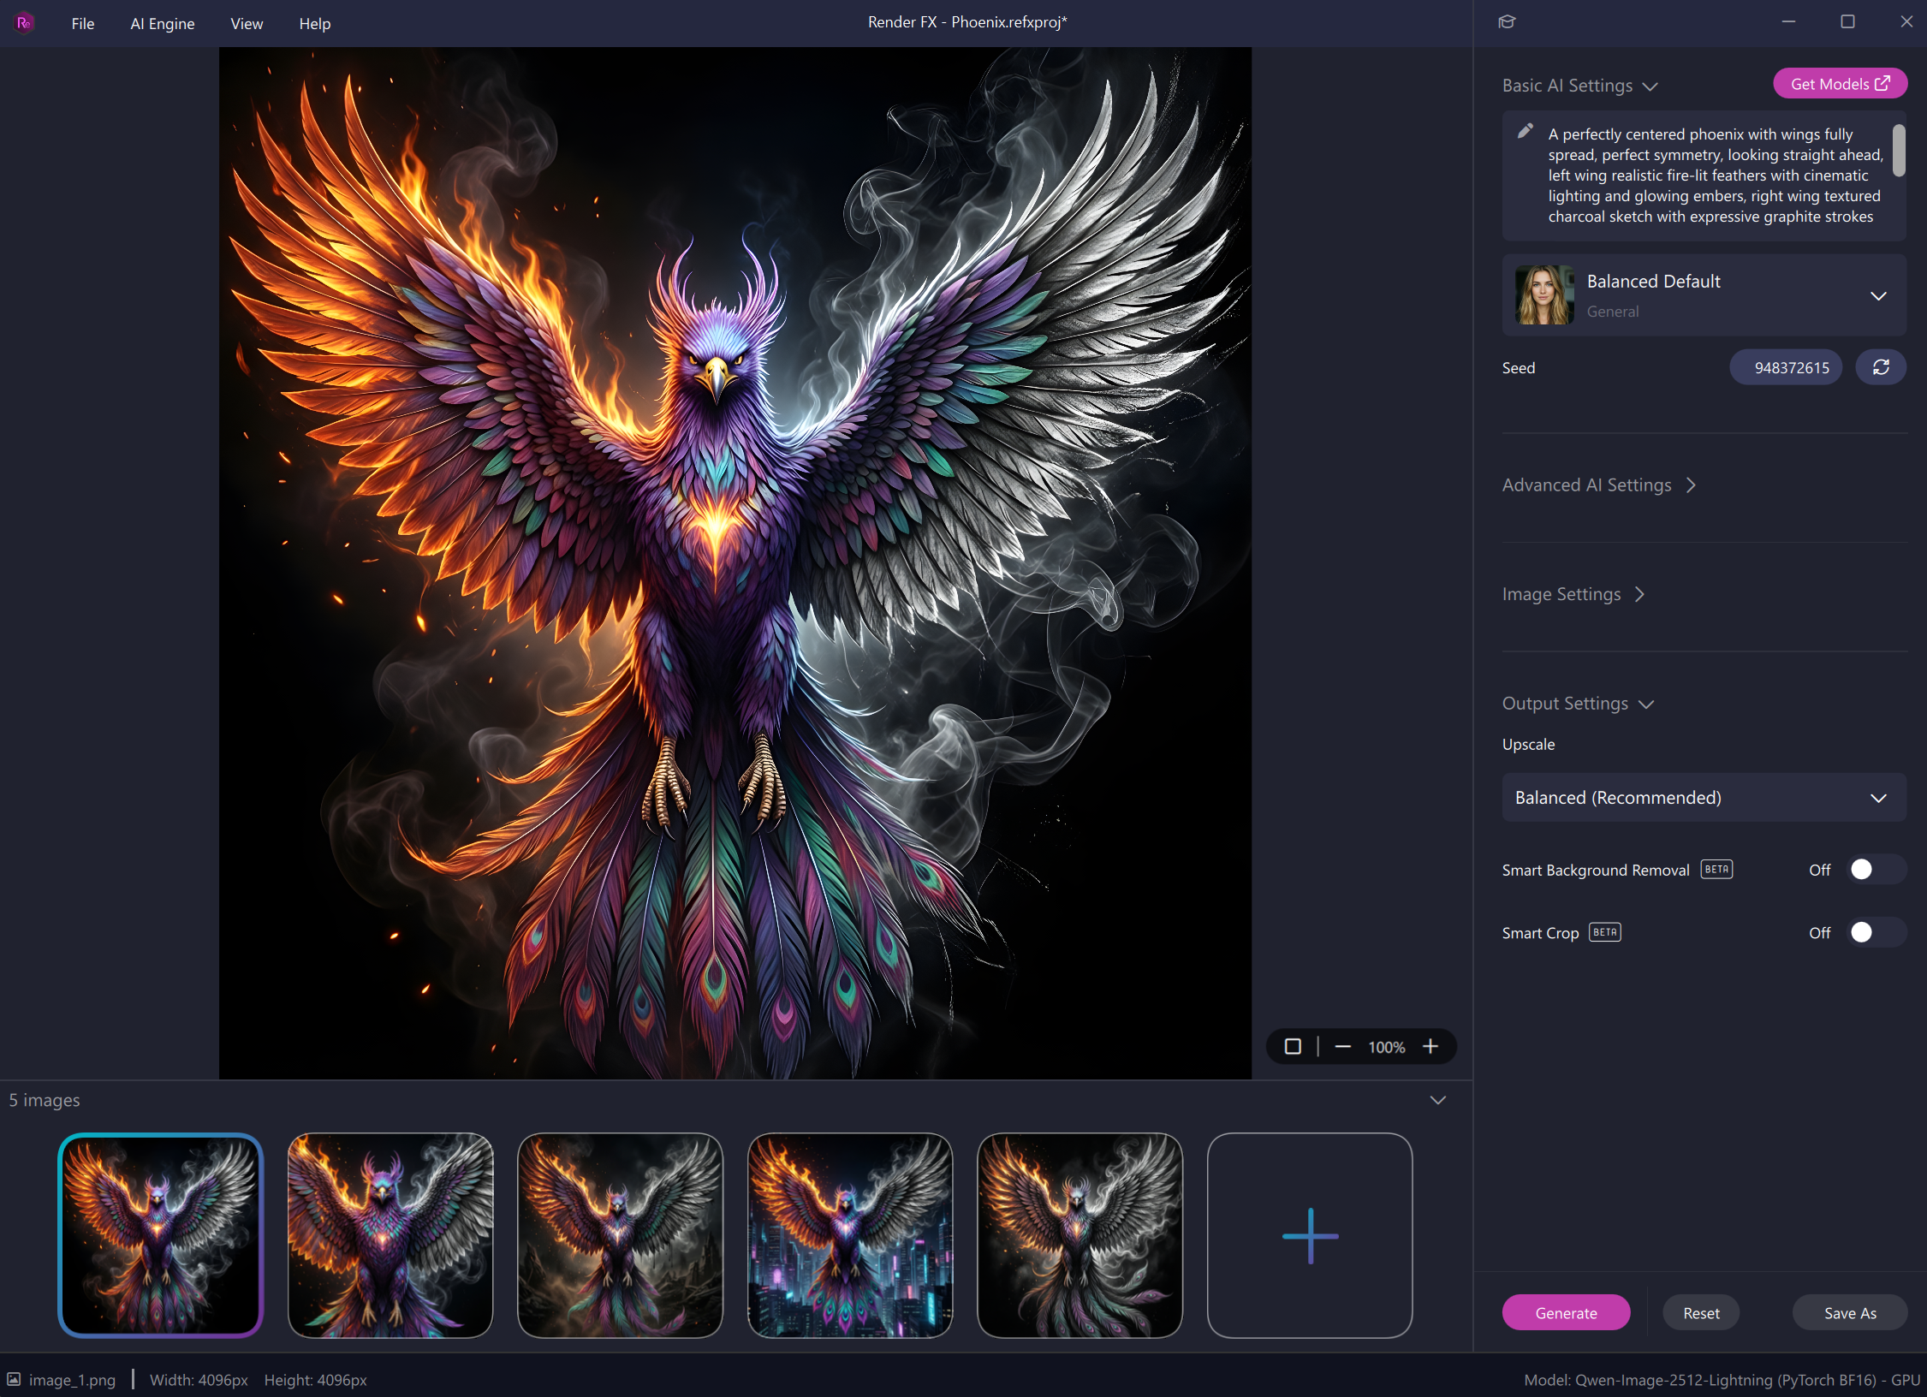The image size is (1927, 1397).
Task: Click the randomize seed refresh icon
Action: 1880,367
